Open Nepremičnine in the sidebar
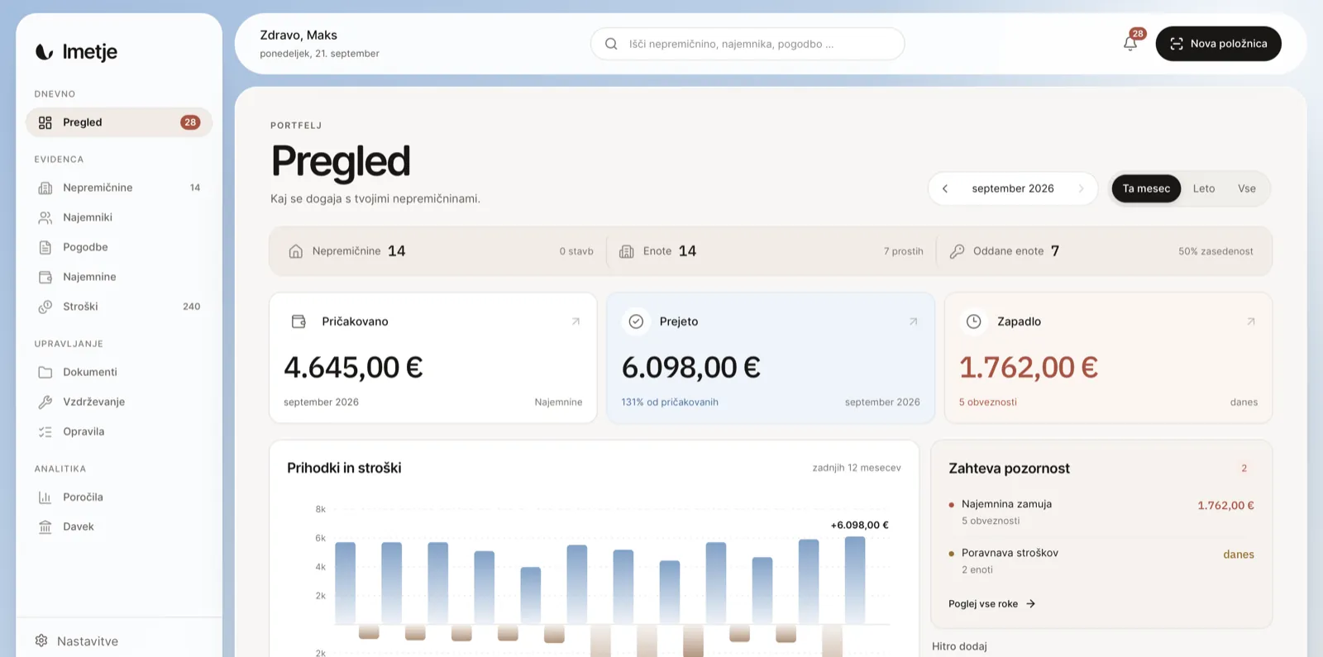The image size is (1323, 657). click(x=119, y=188)
